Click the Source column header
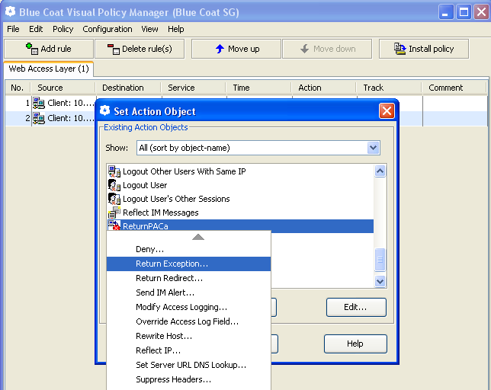491x390 pixels. coord(63,88)
